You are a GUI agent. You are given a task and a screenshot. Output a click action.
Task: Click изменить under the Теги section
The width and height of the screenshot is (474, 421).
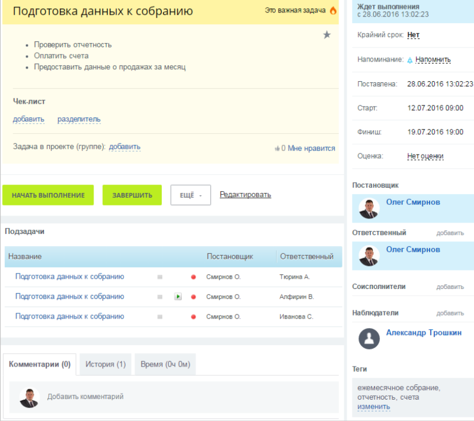[374, 407]
